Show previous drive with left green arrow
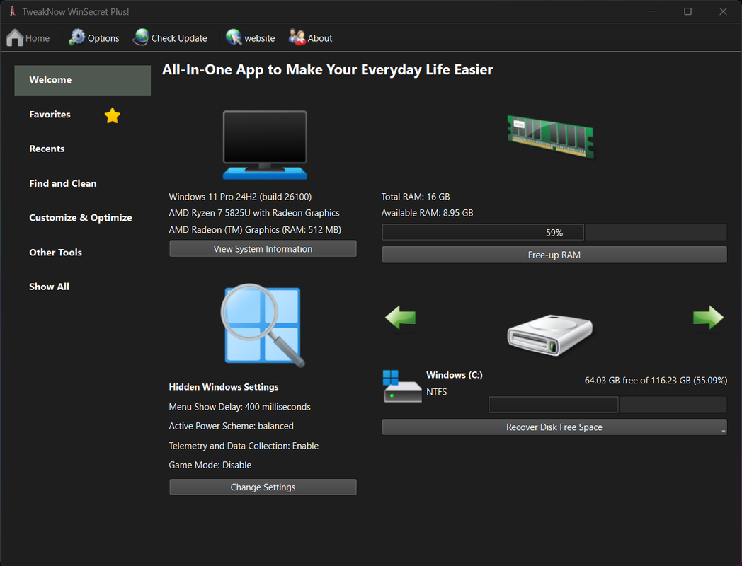Screen dimensions: 742x566 [x=400, y=317]
